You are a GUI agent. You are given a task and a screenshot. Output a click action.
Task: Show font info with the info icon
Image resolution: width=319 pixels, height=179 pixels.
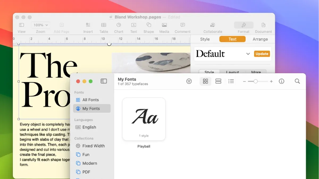(x=282, y=81)
